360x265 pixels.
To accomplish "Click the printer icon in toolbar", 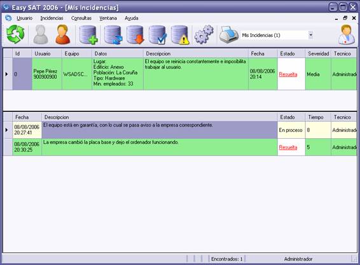I will (229, 35).
